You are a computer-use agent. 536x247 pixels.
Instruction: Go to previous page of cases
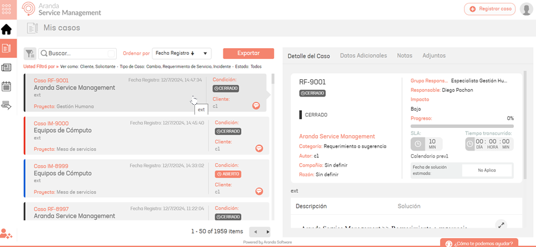[x=255, y=232]
